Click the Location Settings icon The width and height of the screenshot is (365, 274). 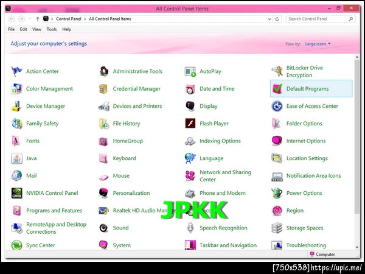pos(277,158)
